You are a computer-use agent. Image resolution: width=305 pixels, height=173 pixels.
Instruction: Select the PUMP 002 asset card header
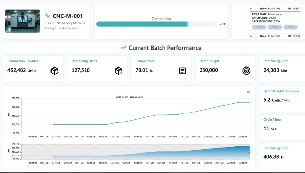click(275, 36)
